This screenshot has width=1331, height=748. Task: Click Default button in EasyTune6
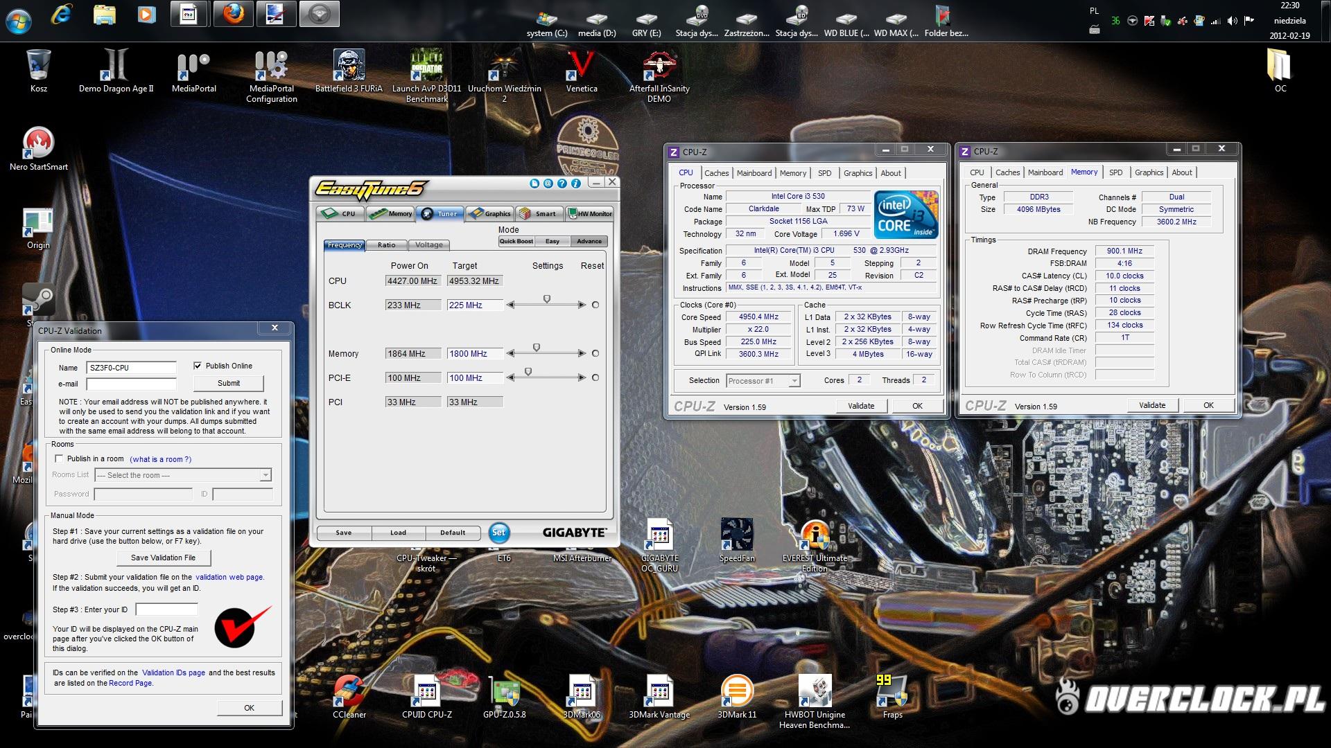(453, 533)
